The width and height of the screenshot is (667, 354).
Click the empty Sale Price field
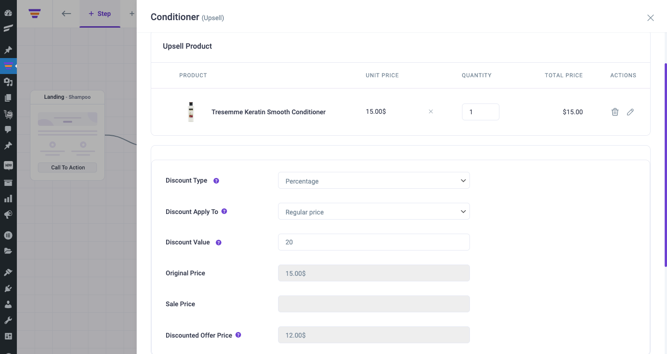(374, 304)
